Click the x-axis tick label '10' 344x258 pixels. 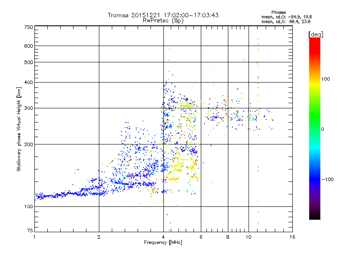pos(249,237)
